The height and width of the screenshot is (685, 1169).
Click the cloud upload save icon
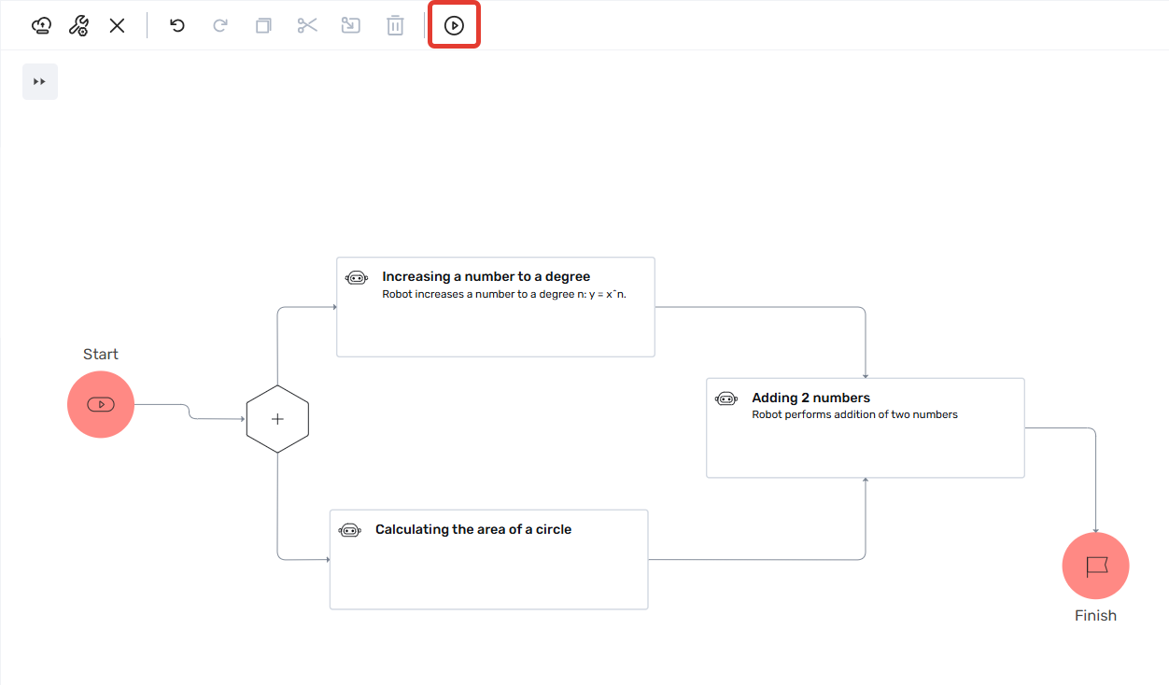pos(41,26)
